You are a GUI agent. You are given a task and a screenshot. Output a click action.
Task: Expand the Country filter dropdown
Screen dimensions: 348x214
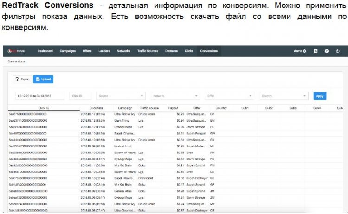point(284,96)
